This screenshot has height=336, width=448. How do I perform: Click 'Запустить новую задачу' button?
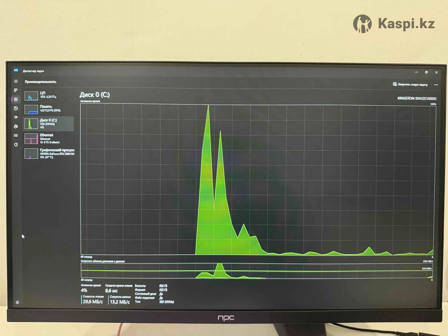tap(410, 84)
